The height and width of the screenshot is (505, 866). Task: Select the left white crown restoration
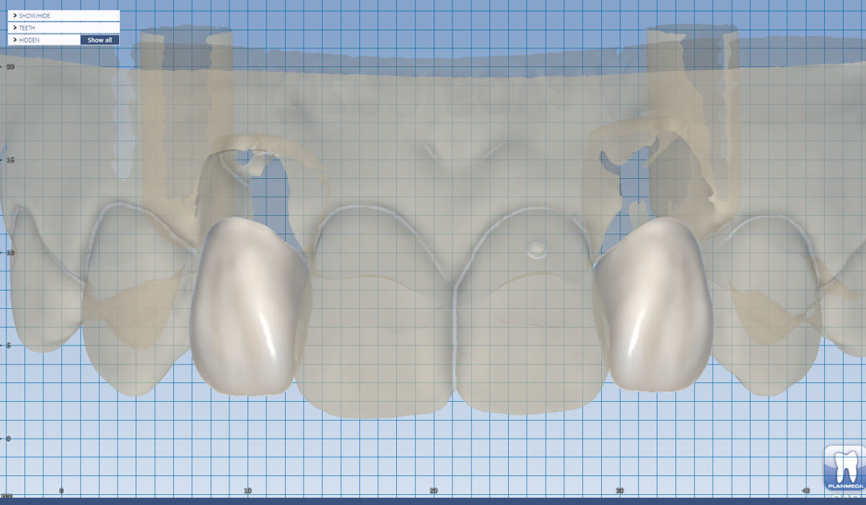tap(248, 306)
